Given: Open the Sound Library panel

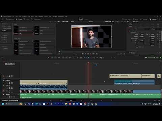Looking at the screenshot, I should [36, 19].
